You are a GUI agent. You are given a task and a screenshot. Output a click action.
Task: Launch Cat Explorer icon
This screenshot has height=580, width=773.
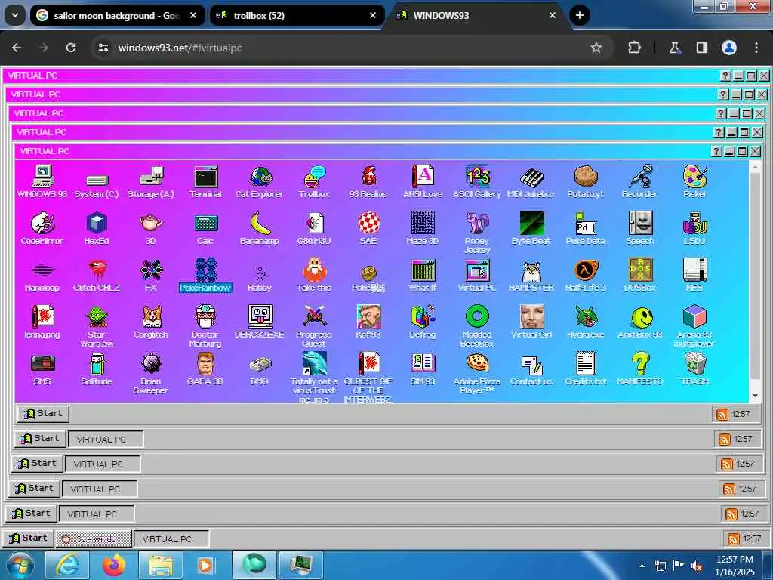click(260, 181)
